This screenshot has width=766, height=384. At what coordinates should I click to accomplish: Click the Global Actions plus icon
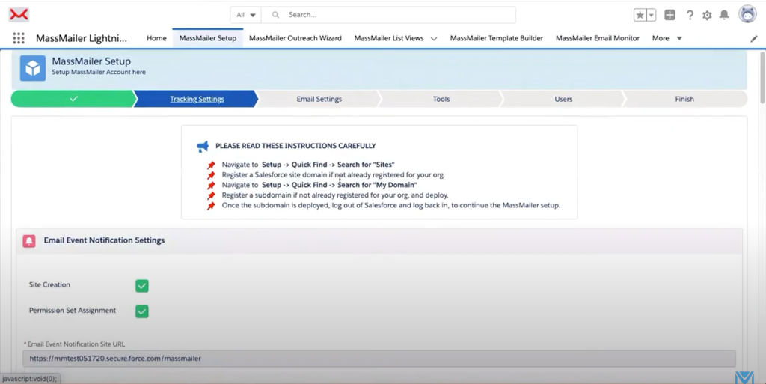(x=670, y=15)
